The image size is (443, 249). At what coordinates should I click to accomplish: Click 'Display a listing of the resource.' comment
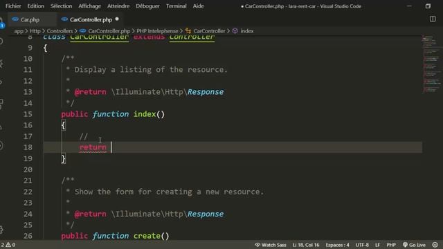pyautogui.click(x=151, y=69)
